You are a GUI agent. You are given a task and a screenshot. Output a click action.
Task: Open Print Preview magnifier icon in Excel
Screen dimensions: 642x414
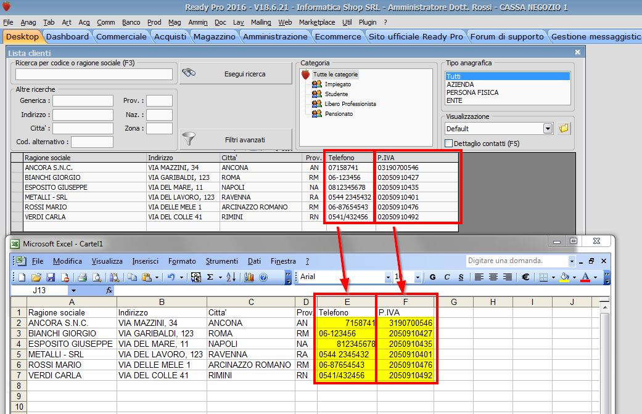(97, 277)
